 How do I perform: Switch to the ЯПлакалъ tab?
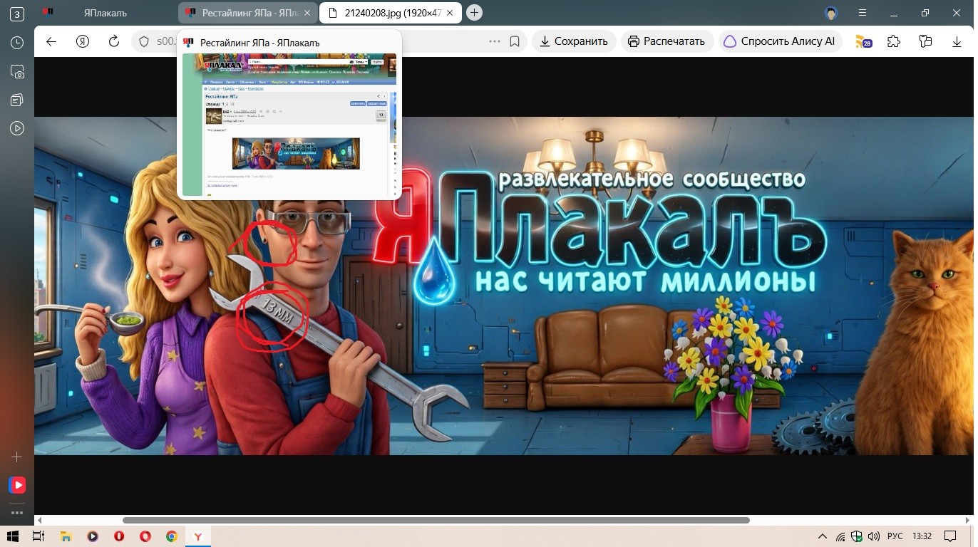[x=103, y=13]
